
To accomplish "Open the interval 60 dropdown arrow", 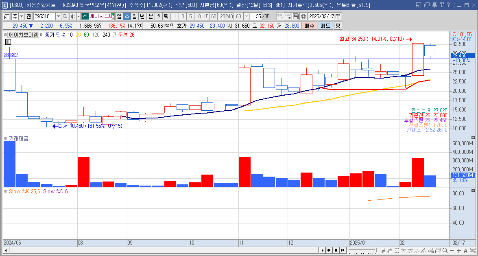I will [x=246, y=16].
